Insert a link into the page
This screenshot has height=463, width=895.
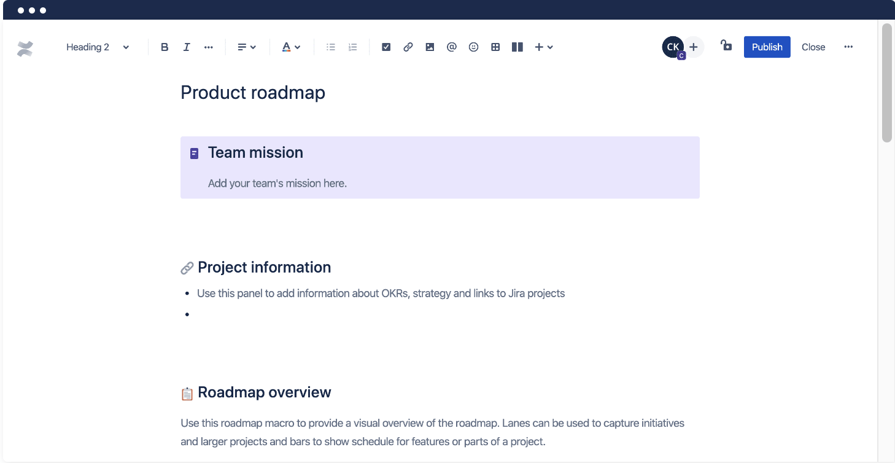click(408, 47)
